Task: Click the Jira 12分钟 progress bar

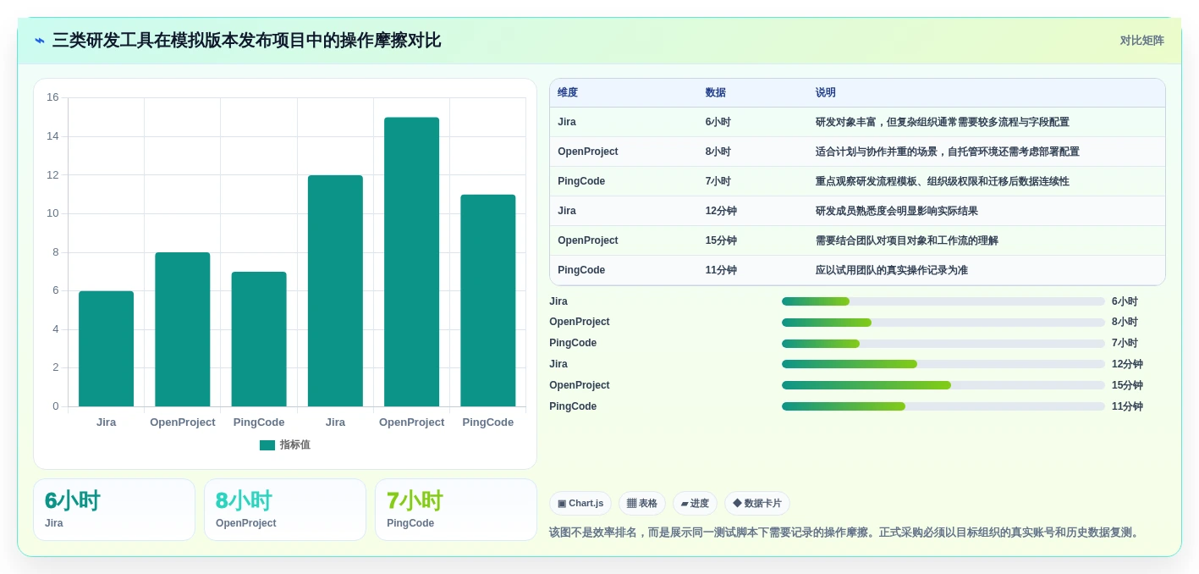Action: (x=943, y=364)
